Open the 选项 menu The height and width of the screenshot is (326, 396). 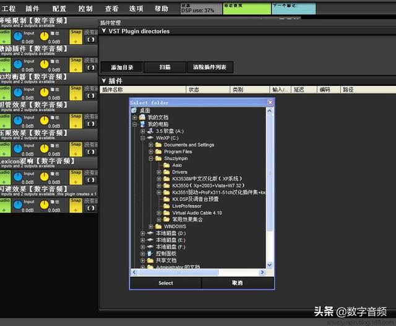click(136, 9)
